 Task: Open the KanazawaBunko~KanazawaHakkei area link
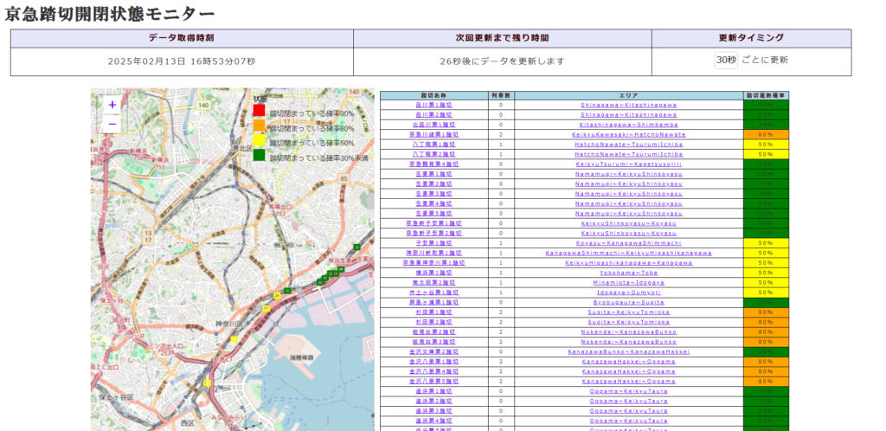[629, 352]
